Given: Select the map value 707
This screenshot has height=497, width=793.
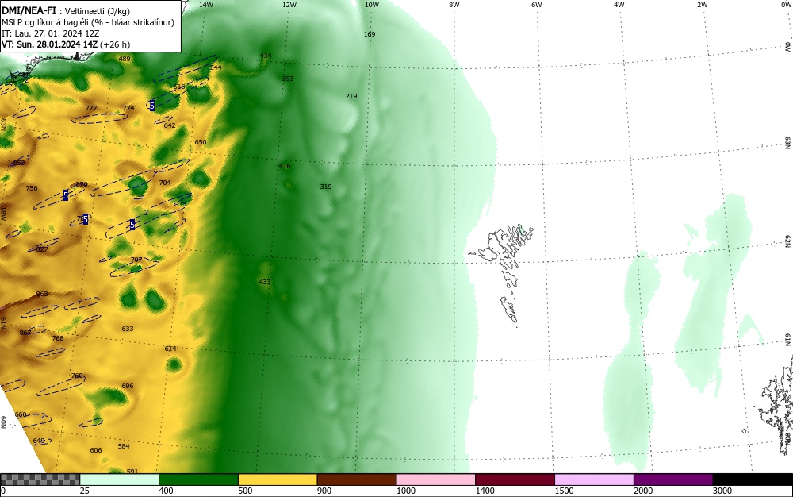Looking at the screenshot, I should (x=136, y=260).
